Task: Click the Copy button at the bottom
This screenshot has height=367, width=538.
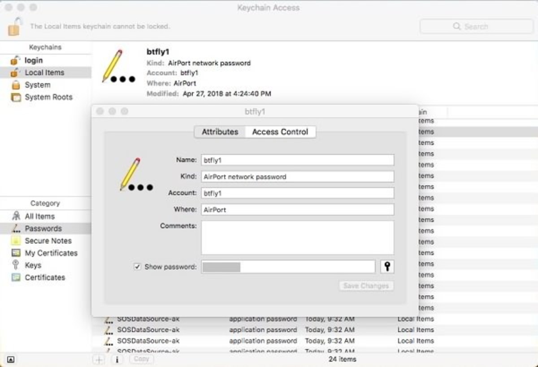Action: [141, 359]
